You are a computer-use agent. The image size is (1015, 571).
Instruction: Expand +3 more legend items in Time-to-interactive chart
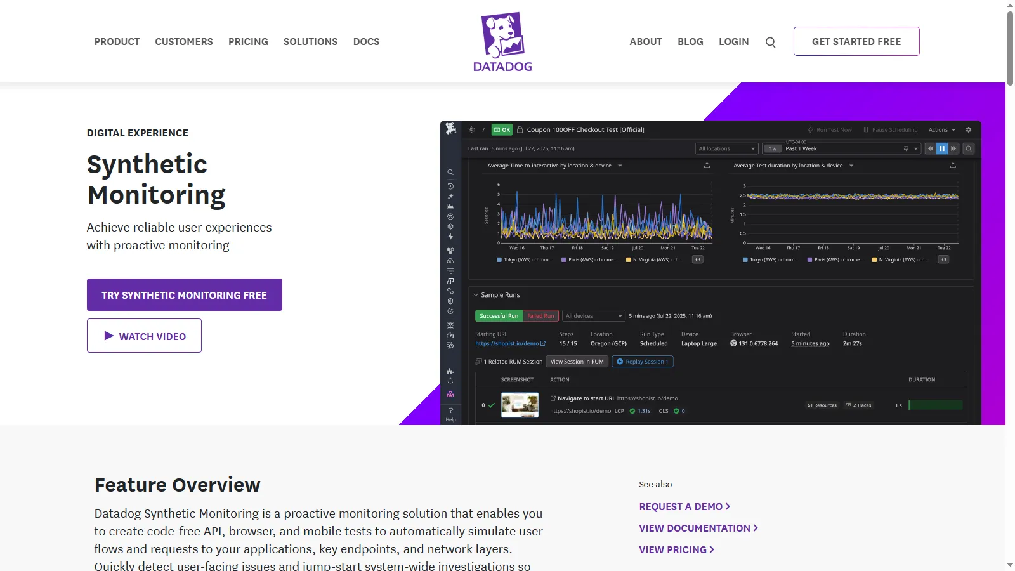(697, 259)
